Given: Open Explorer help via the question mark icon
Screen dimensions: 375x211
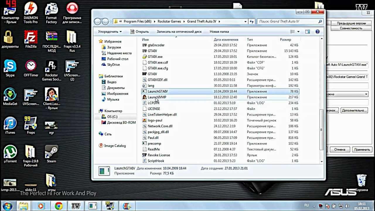Looking at the screenshot, I should 317,31.
